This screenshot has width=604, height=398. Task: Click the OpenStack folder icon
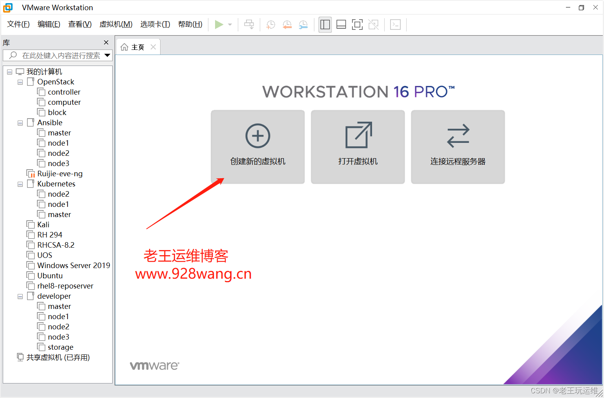[31, 82]
